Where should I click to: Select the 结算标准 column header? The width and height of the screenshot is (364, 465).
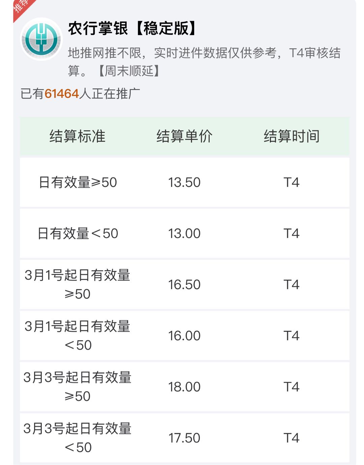78,136
